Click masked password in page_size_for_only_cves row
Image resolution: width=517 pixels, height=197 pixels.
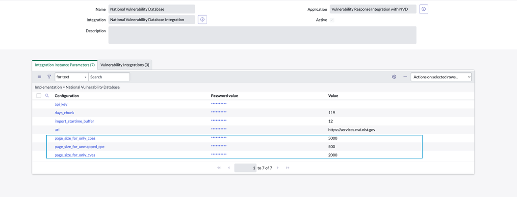coord(219,155)
